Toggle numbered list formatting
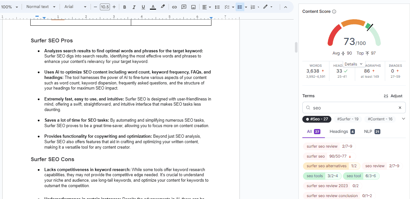Image resolution: width=410 pixels, height=199 pixels. coord(253,6)
